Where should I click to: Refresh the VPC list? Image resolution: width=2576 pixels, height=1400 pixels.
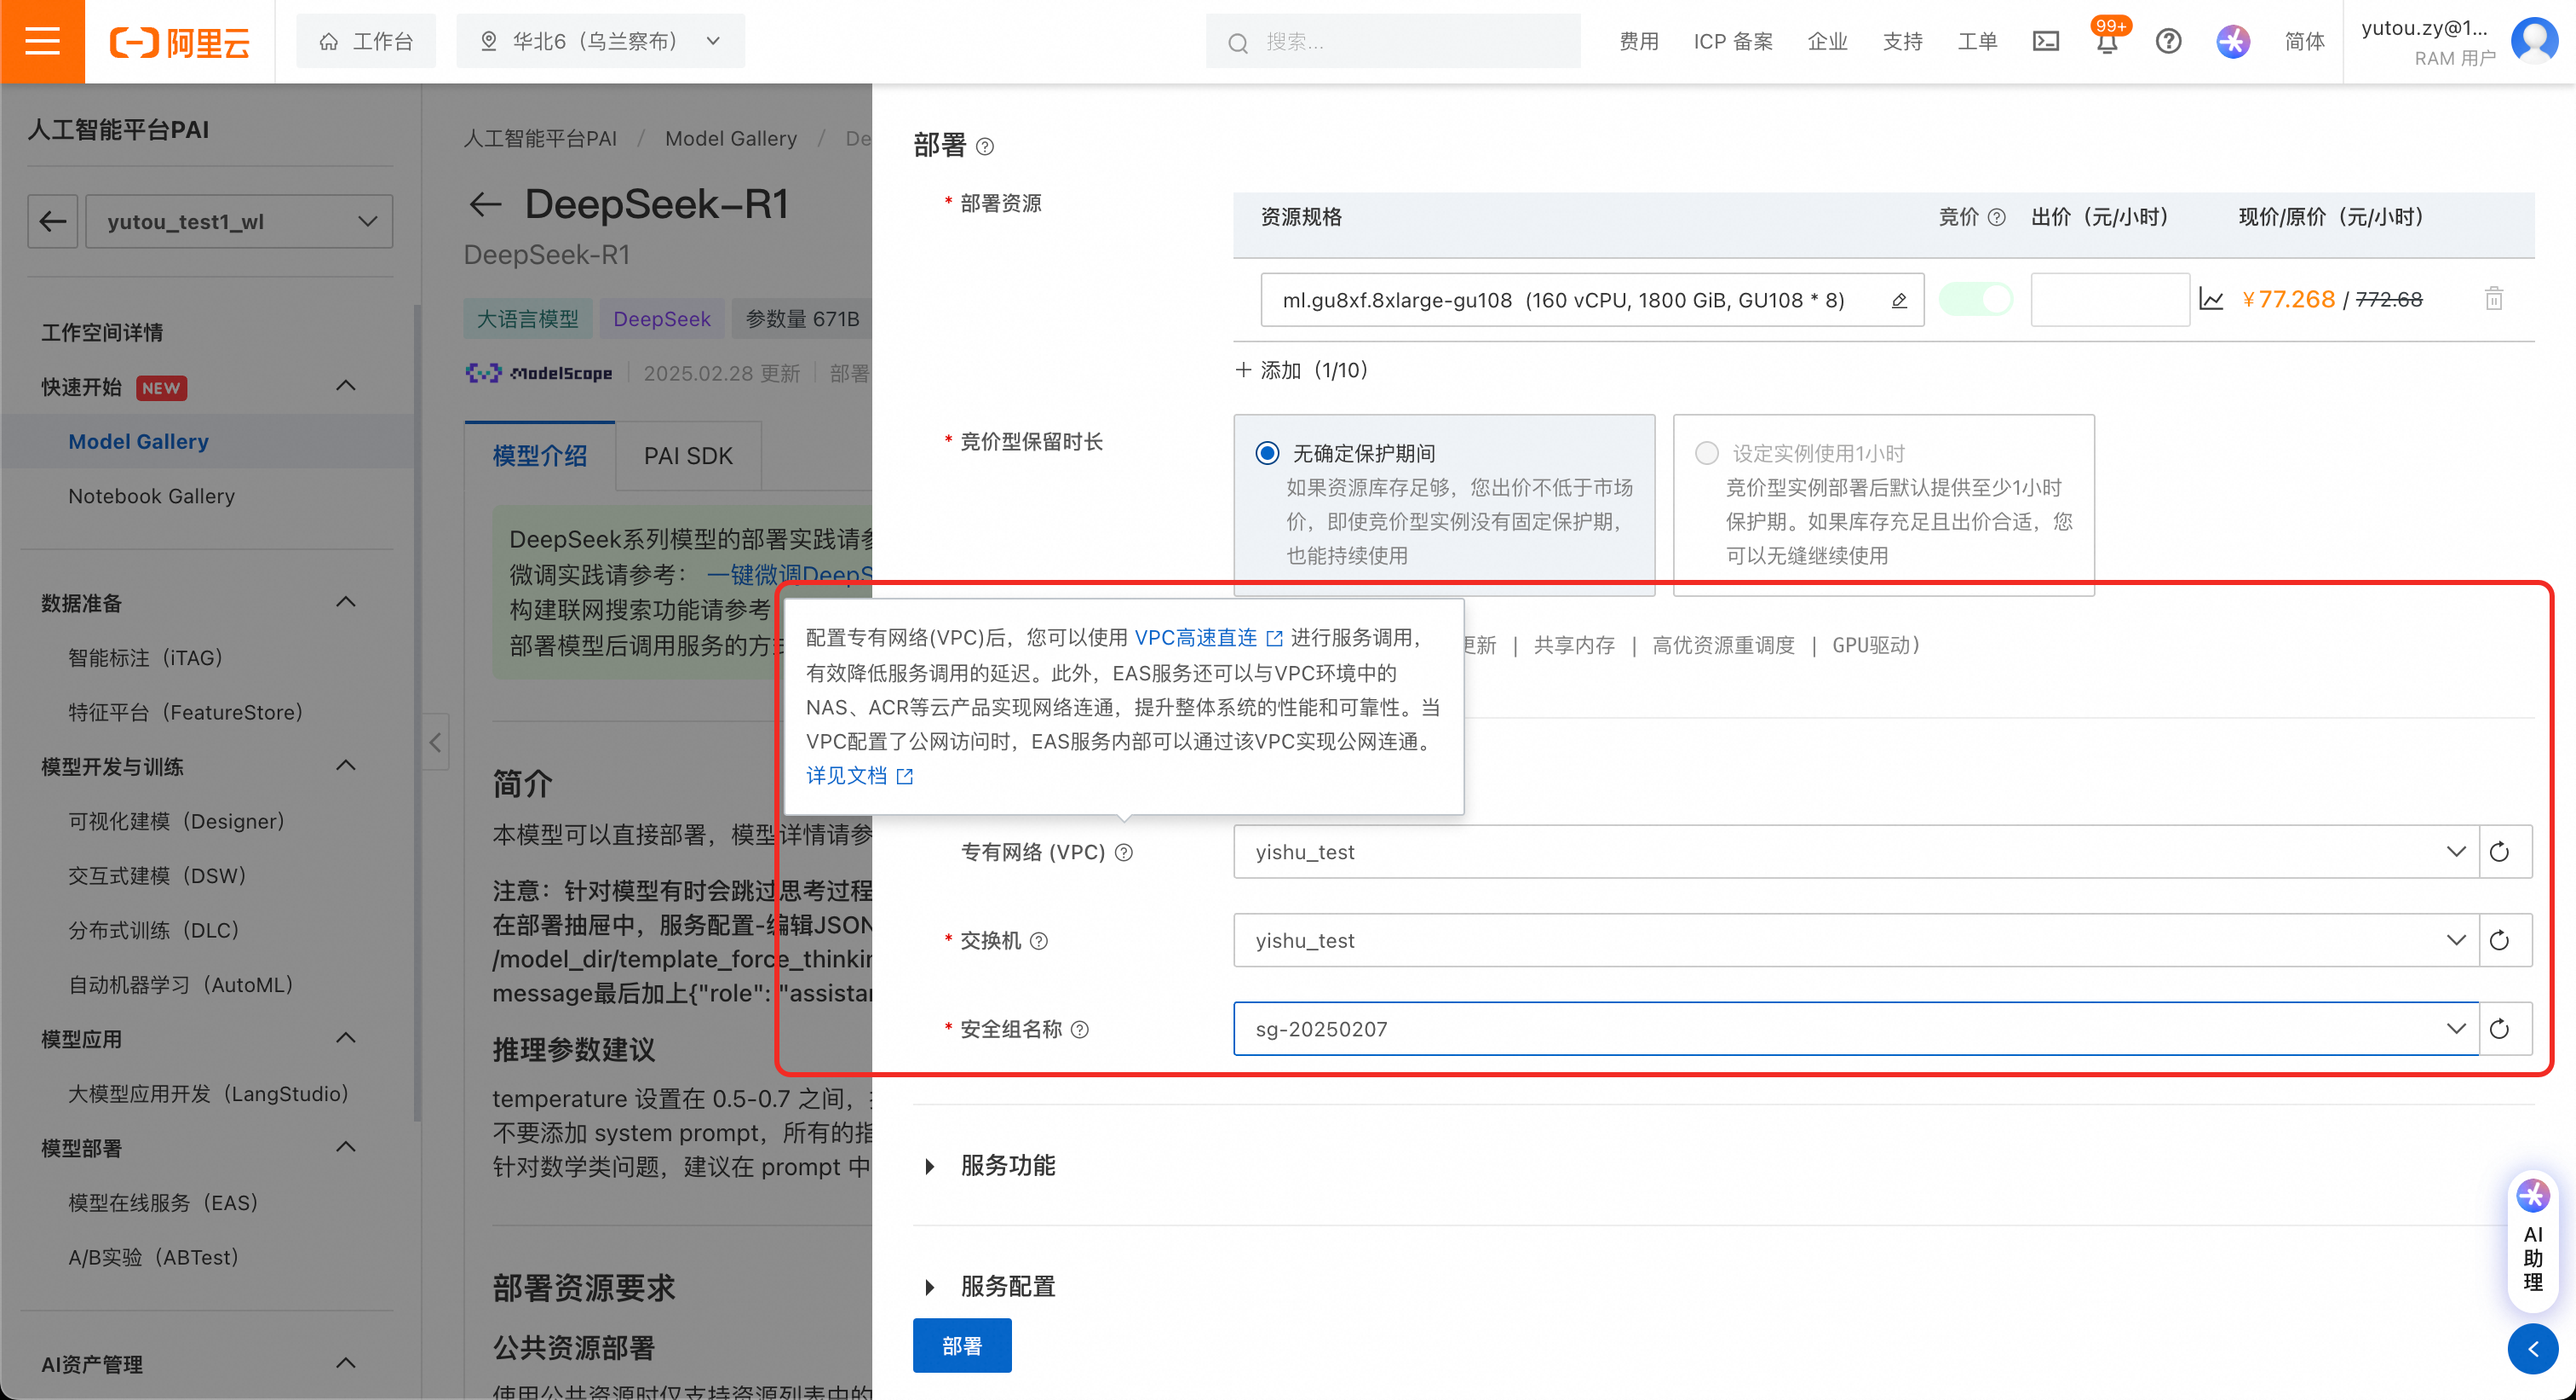[x=2499, y=852]
